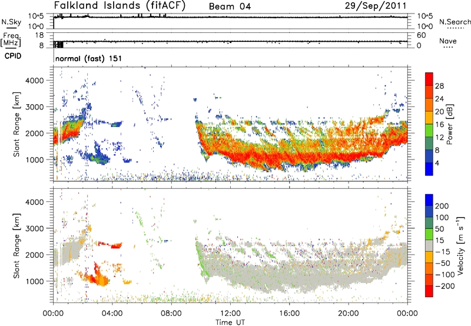Click the "16:00" time tick label
Viewport: 471px width, 326px height.
[x=289, y=314]
